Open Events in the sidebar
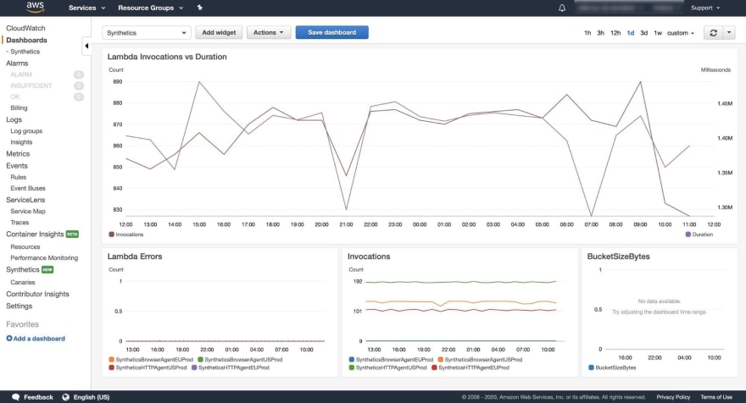The height and width of the screenshot is (403, 746). point(17,165)
